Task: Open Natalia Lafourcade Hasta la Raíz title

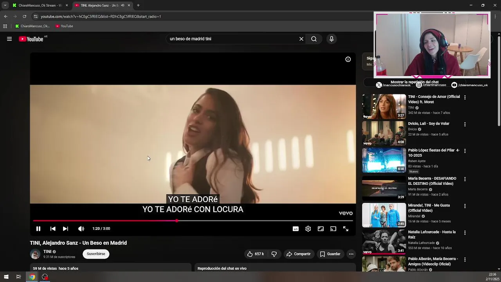Action: pyautogui.click(x=432, y=235)
